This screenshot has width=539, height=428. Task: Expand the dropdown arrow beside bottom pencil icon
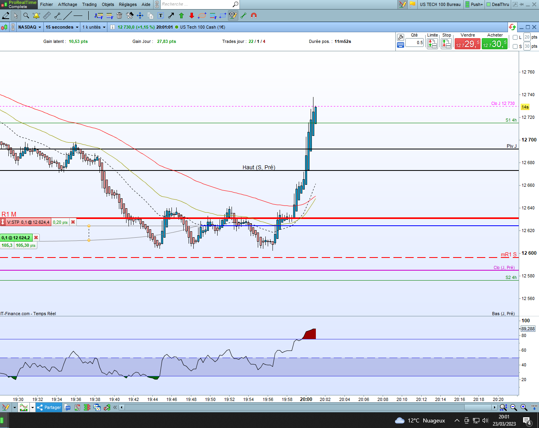15,407
